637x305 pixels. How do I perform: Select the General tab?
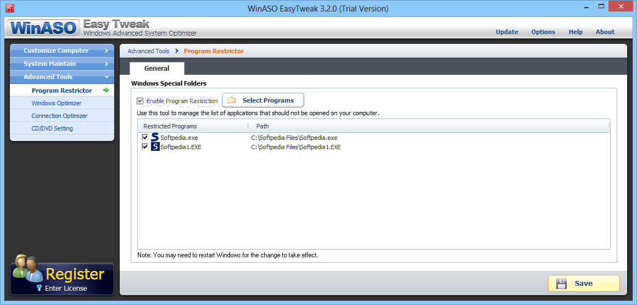click(x=157, y=68)
